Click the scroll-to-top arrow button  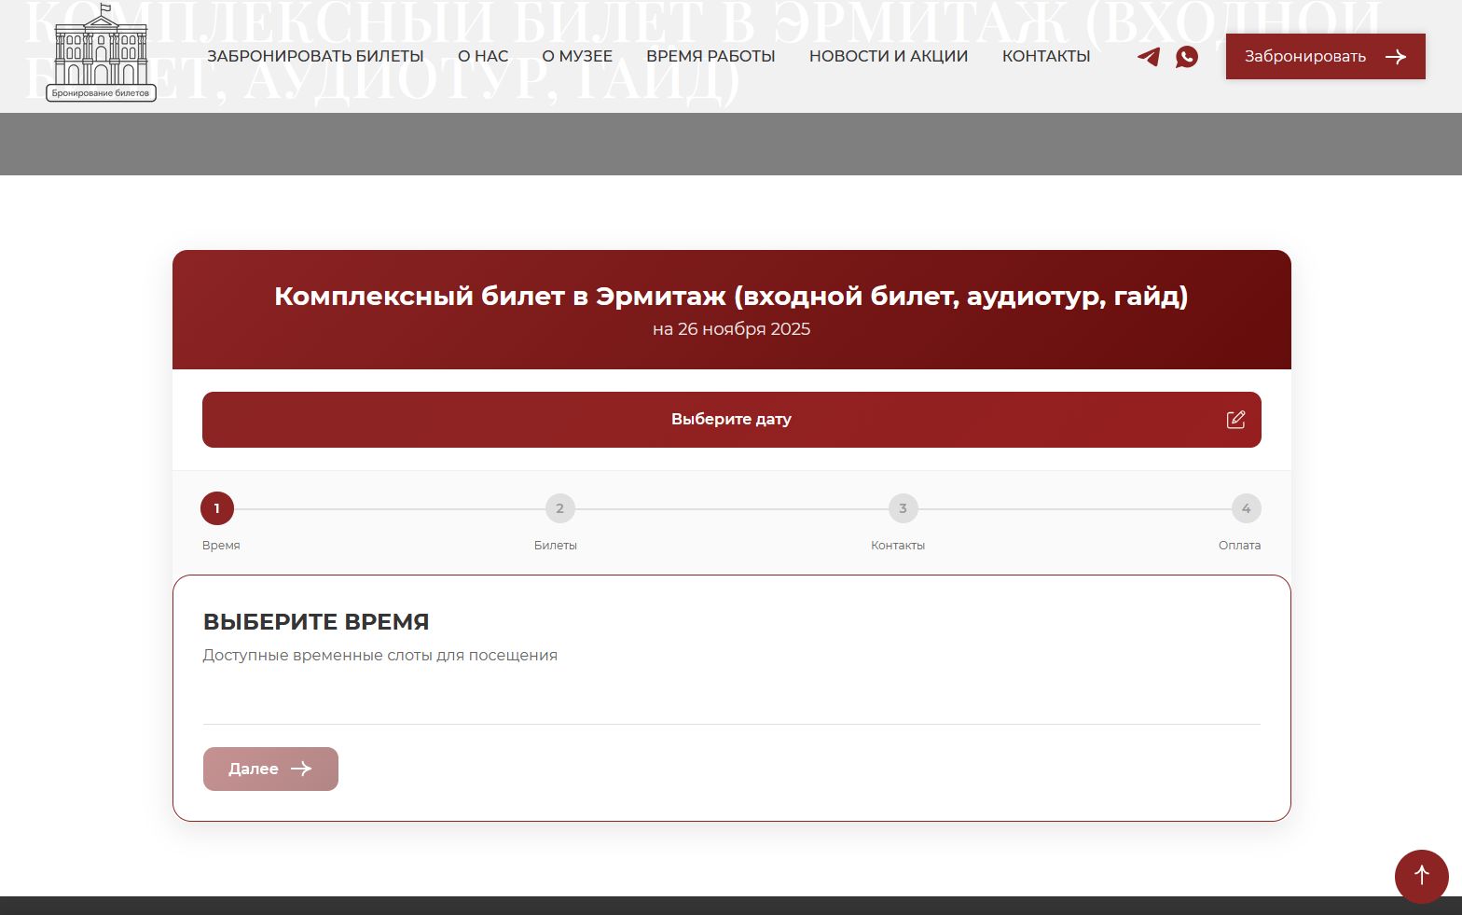coord(1421,876)
